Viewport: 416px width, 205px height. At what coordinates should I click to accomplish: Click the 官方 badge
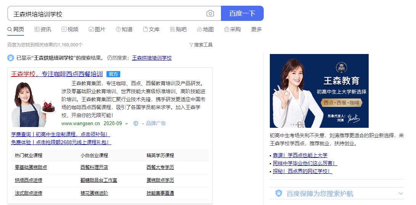coord(113,74)
